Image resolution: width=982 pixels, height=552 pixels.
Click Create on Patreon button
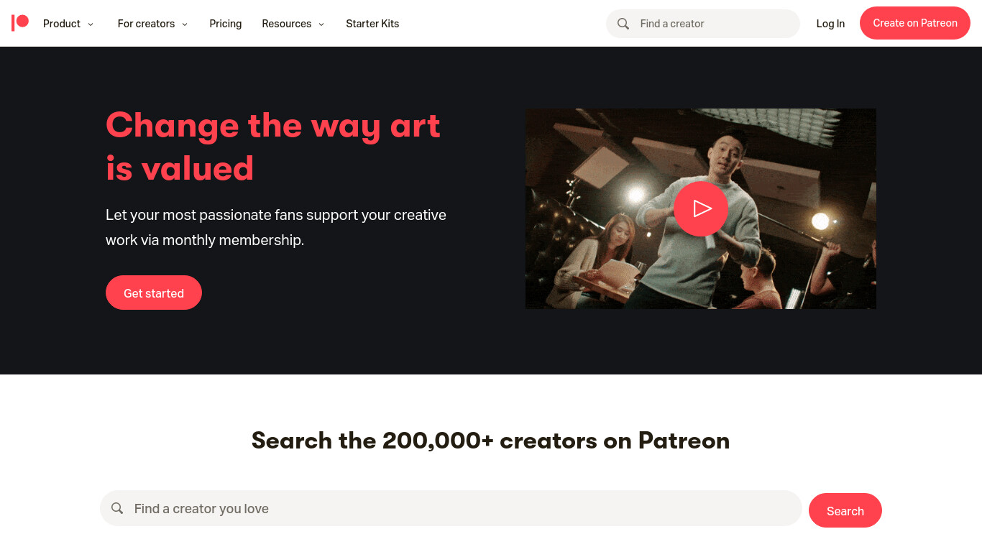point(915,23)
